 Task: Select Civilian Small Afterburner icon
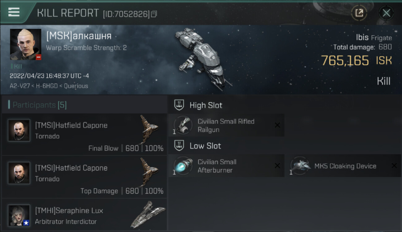(x=183, y=166)
